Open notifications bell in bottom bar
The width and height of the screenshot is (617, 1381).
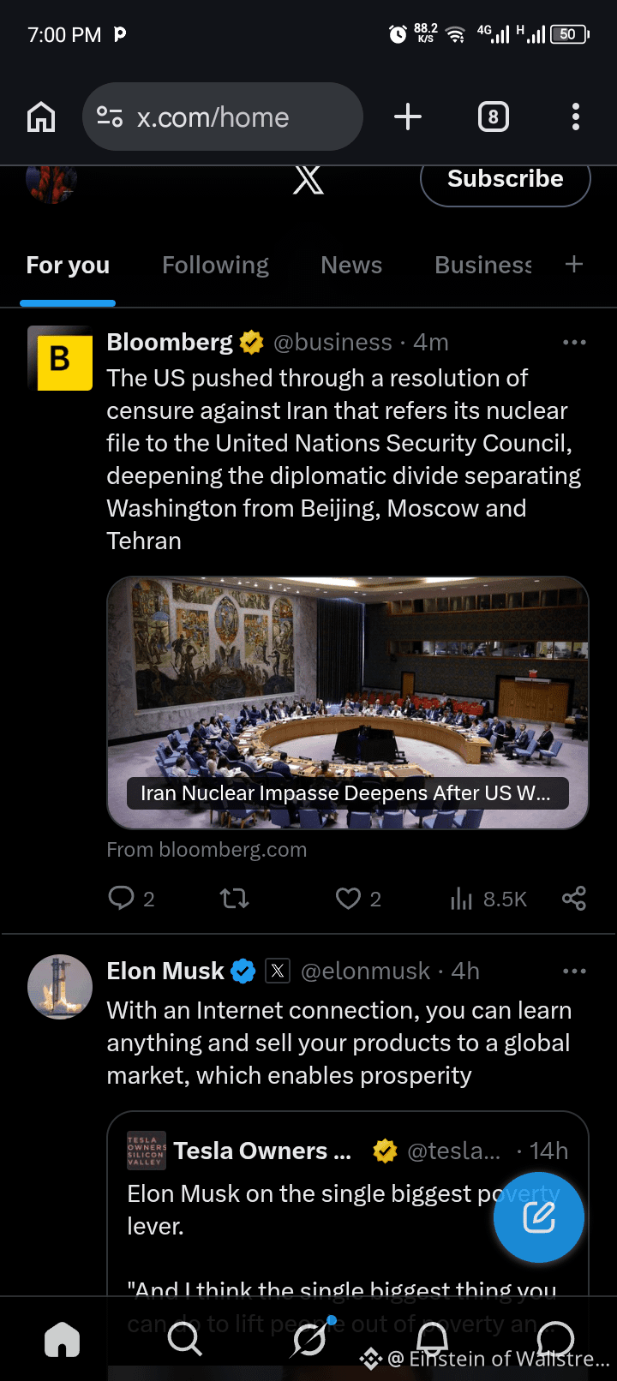click(433, 1338)
